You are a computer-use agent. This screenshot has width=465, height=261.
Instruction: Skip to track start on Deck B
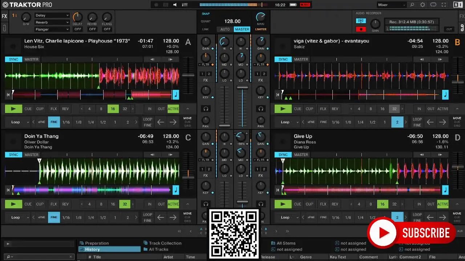coord(278,95)
